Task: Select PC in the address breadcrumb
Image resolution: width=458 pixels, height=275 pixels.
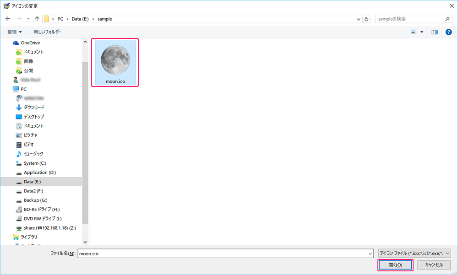Action: click(60, 19)
